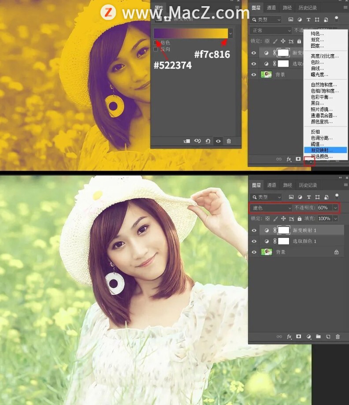Toggle layer filtering switch in lower panel
The width and height of the screenshot is (349, 405).
point(337,196)
